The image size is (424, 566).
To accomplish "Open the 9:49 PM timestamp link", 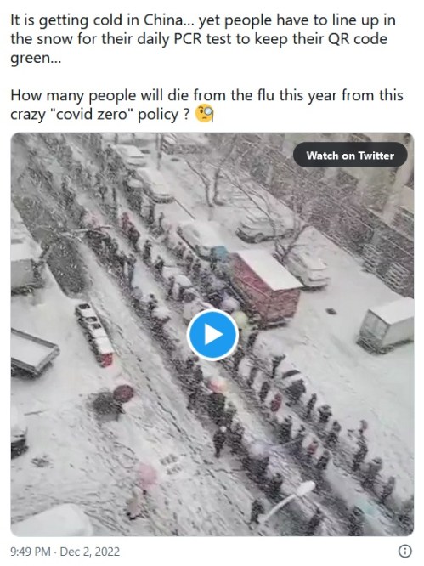I will [31, 552].
